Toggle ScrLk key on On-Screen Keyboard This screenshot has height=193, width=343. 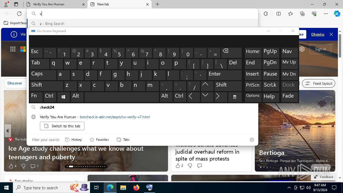[x=271, y=86]
